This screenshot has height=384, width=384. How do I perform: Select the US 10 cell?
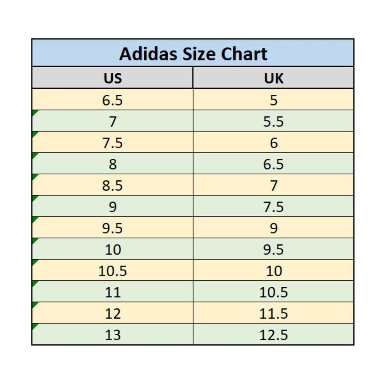pyautogui.click(x=113, y=249)
